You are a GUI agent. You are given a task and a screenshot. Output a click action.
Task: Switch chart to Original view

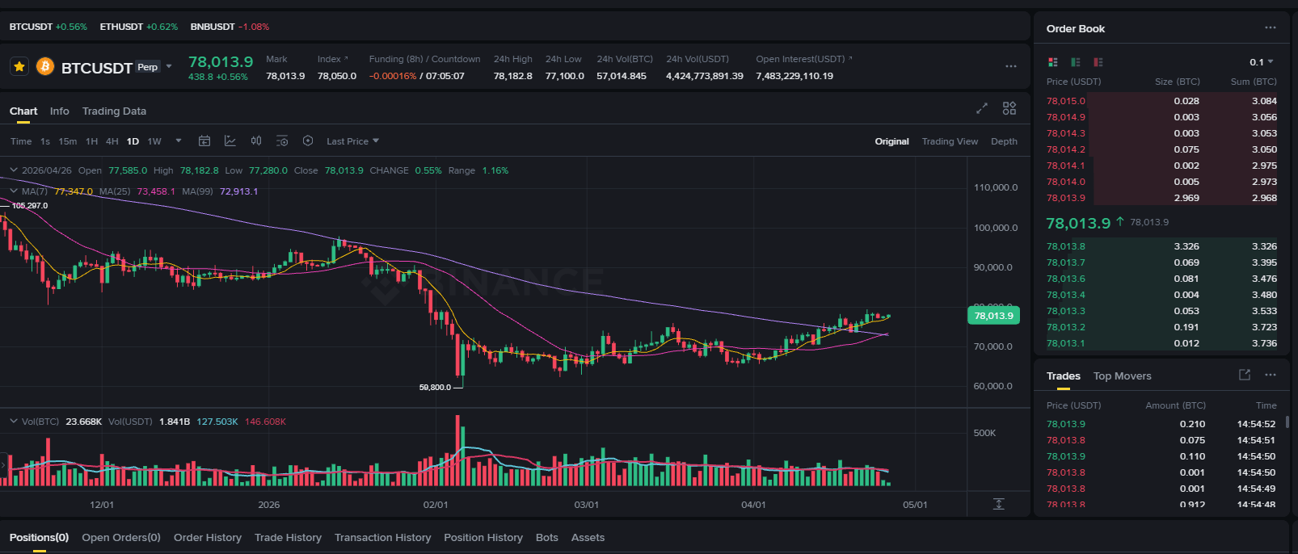pyautogui.click(x=891, y=141)
